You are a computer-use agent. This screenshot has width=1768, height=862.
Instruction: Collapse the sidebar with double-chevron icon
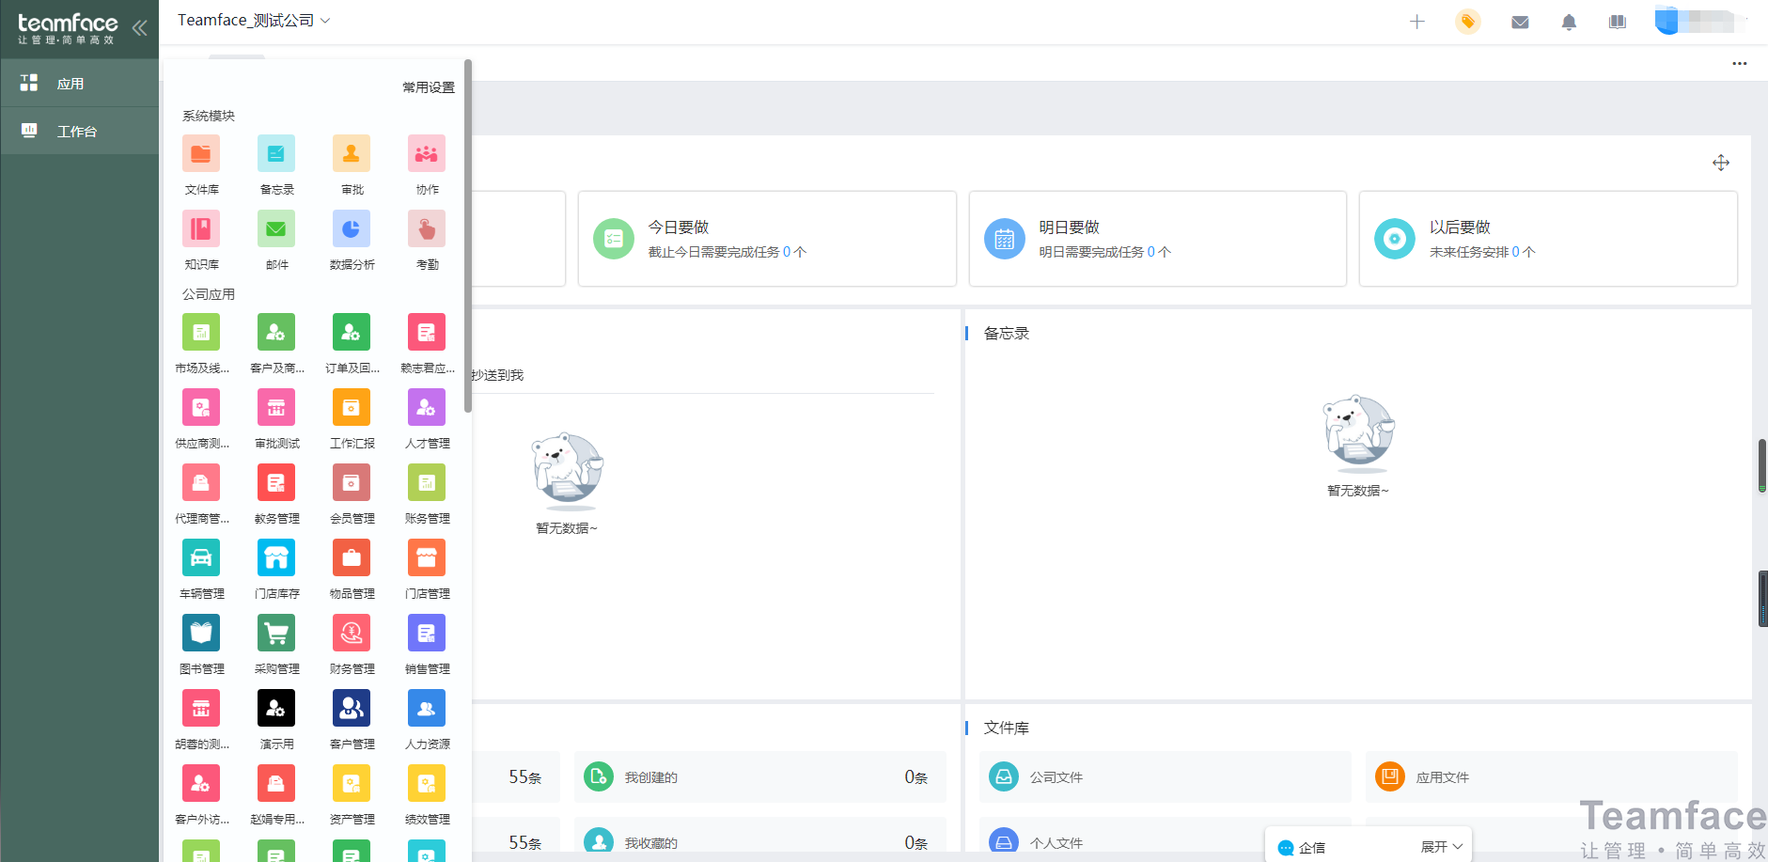click(x=139, y=27)
